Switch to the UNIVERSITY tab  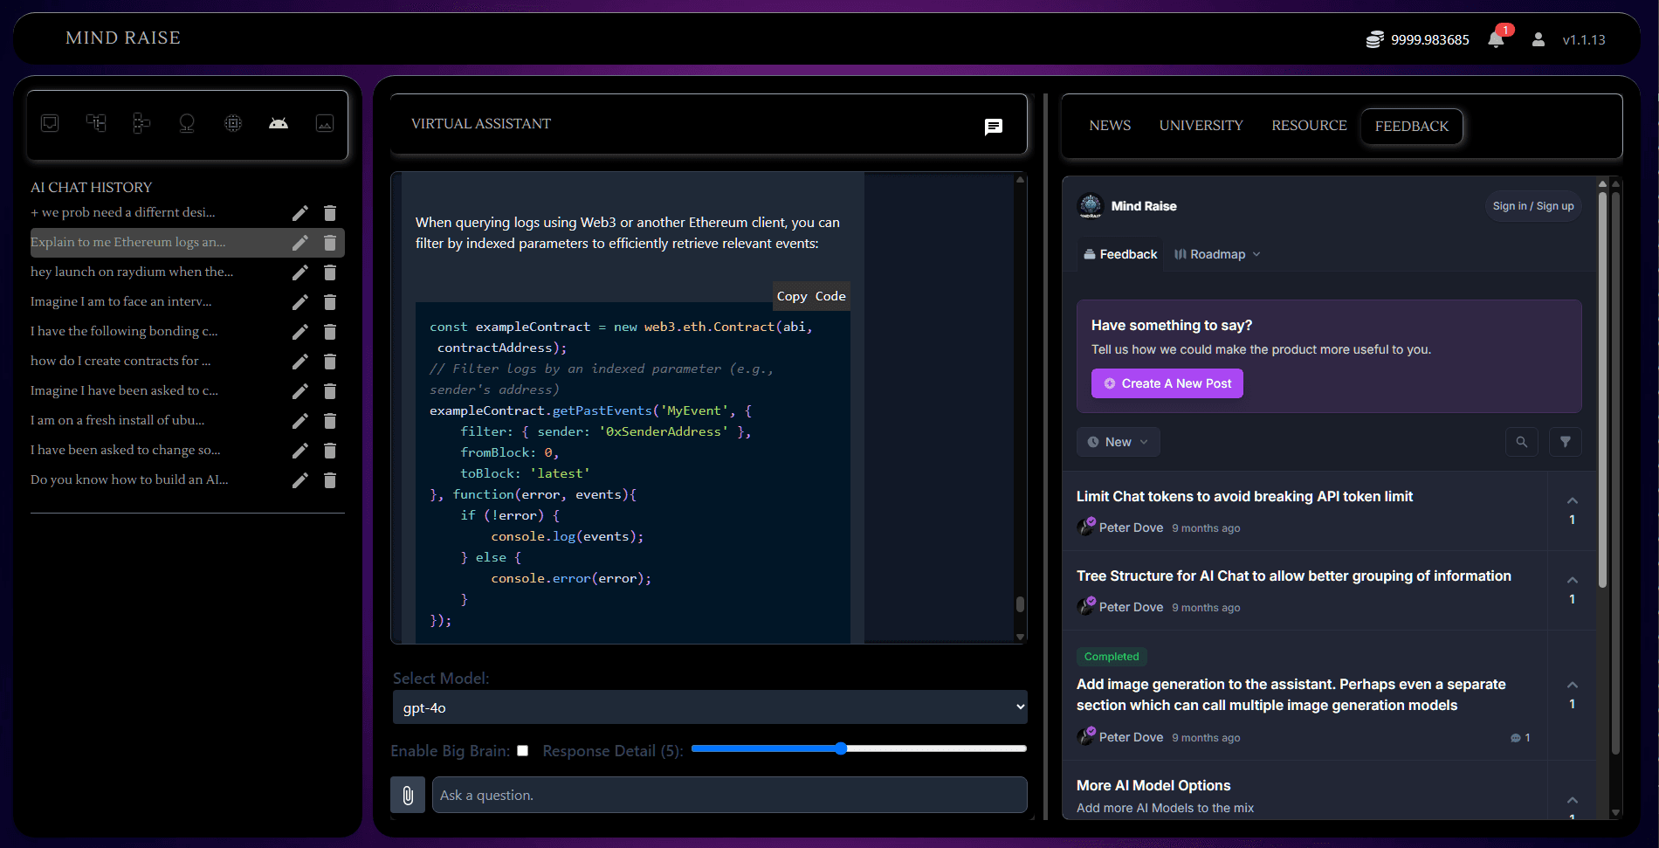(x=1201, y=126)
